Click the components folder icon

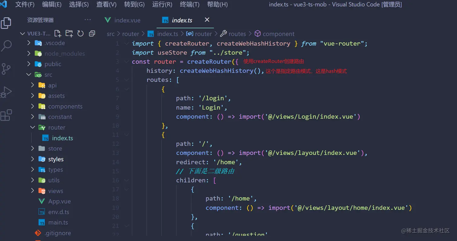[x=42, y=106]
